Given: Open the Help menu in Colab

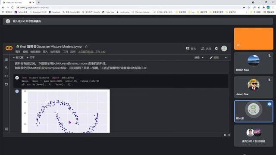Looking at the screenshot, I should pyautogui.click(x=73, y=52).
